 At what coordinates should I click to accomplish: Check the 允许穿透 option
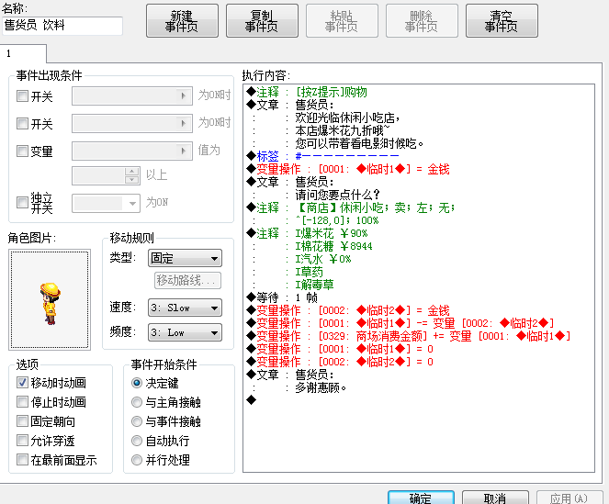[23, 441]
